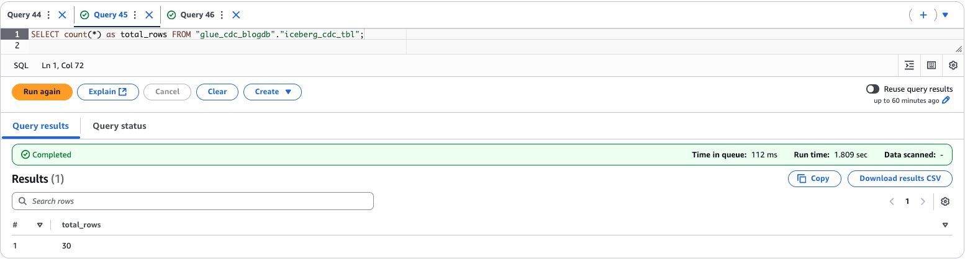Sort by the total_rows column arrow
Viewport: 965px width, 259px height.
click(x=945, y=225)
